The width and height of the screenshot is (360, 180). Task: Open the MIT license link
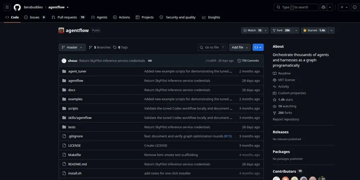tap(284, 80)
